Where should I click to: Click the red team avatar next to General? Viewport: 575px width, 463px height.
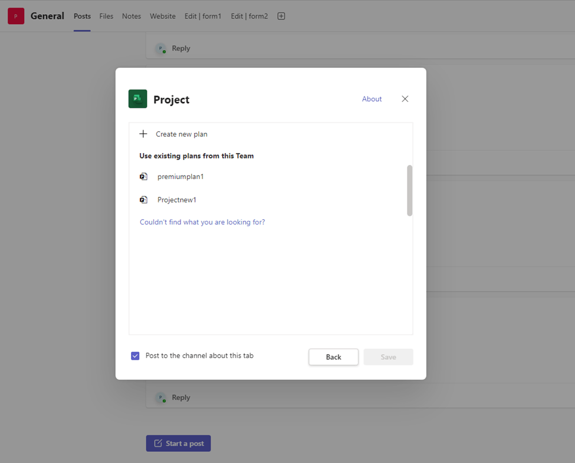[x=16, y=16]
